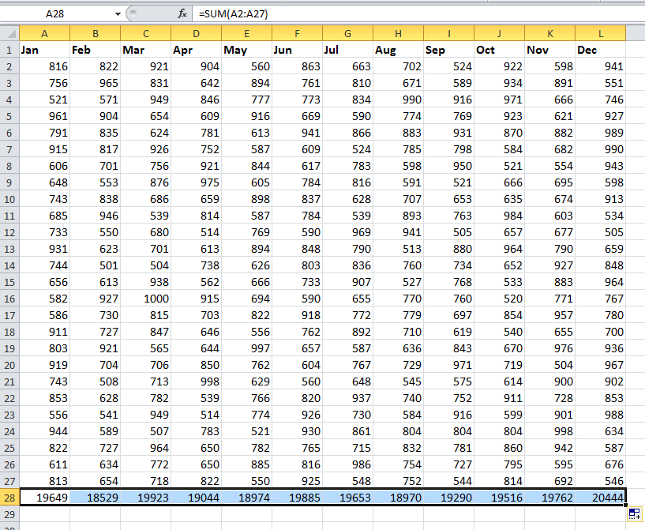Select all cells using the corner Select All button

[9, 33]
